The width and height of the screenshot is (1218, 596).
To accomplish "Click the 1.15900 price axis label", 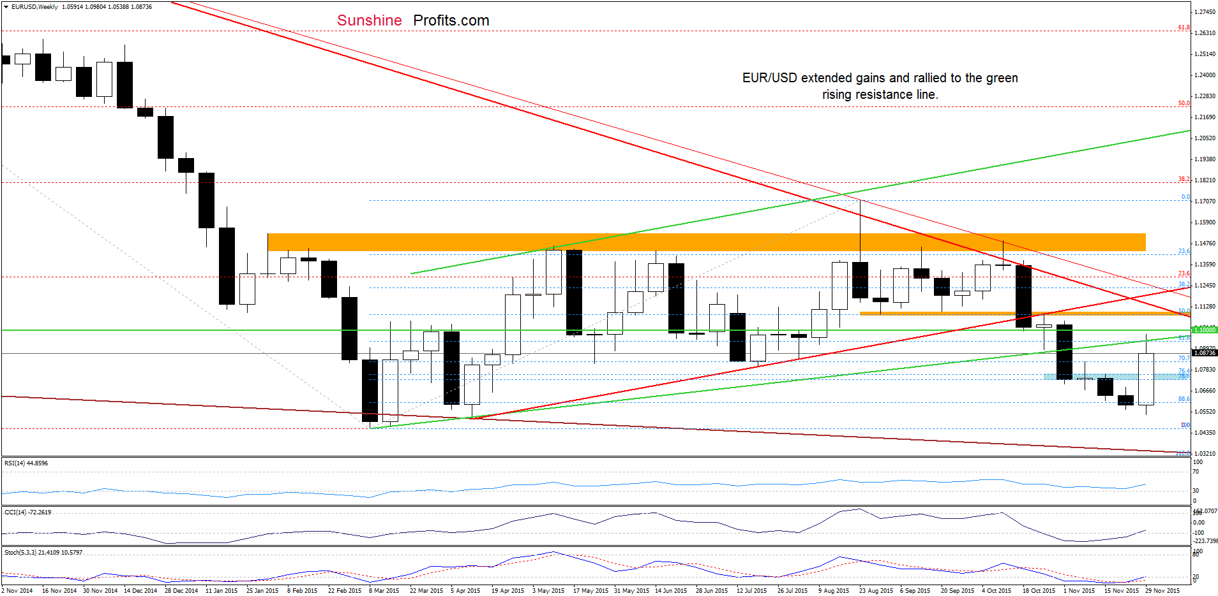I will [x=1205, y=222].
